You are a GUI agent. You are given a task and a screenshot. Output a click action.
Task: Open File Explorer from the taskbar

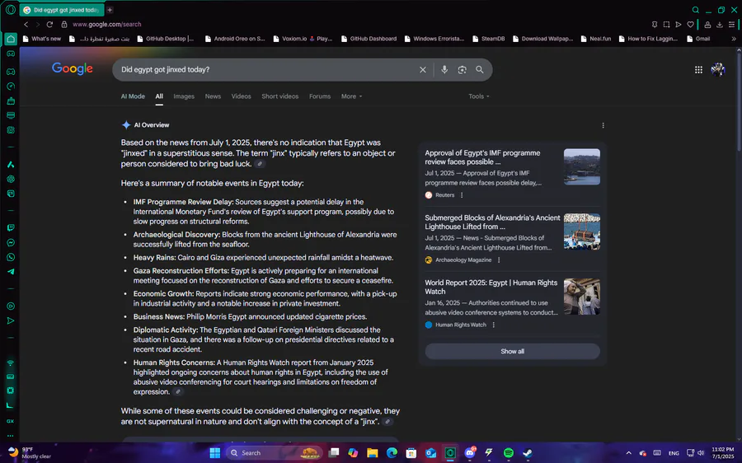373,452
